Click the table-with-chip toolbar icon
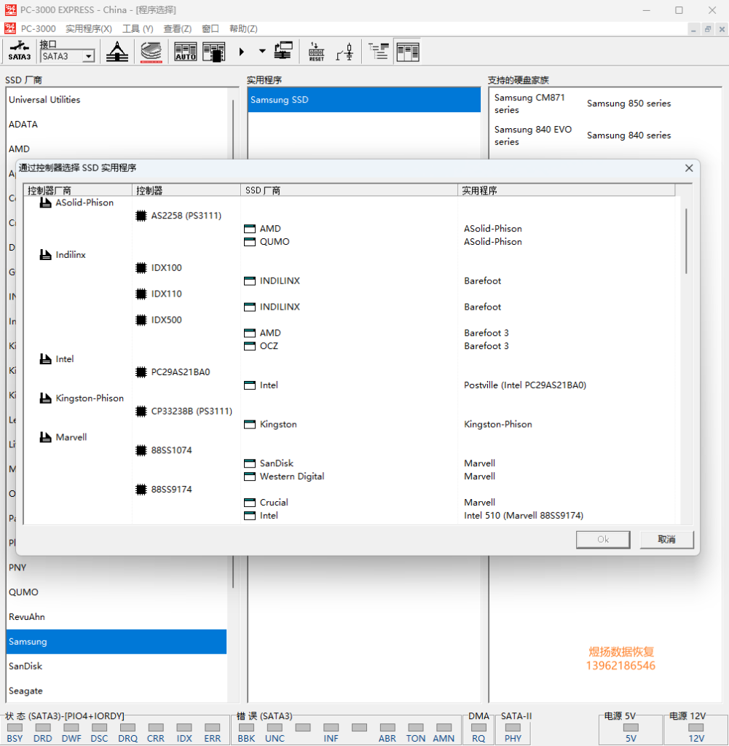This screenshot has height=746, width=729. (x=214, y=52)
